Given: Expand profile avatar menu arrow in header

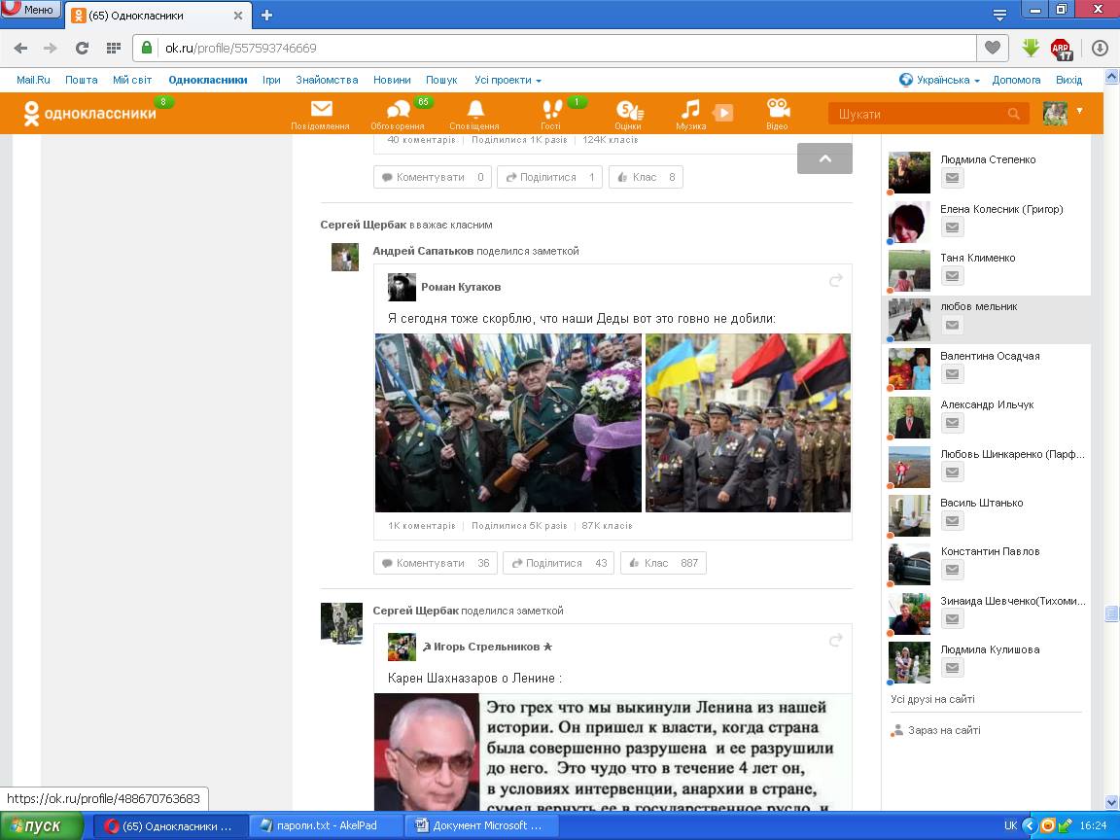Looking at the screenshot, I should [x=1079, y=111].
